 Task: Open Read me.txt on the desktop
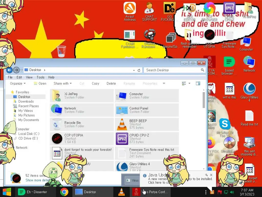click(249, 118)
